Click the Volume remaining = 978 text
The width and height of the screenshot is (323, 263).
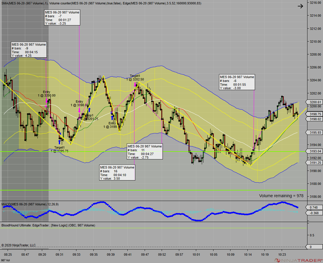(x=281, y=196)
